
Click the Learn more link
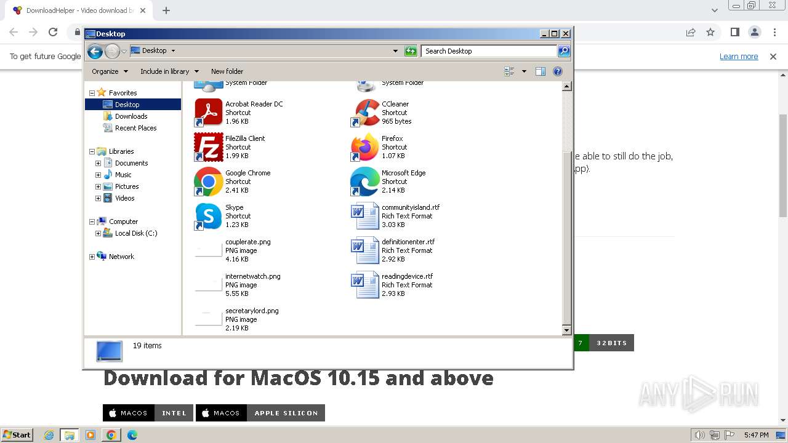[x=739, y=57]
